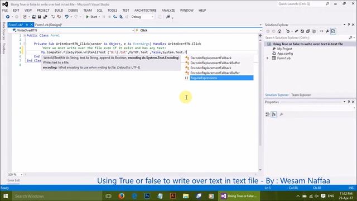357x201 pixels.
Task: Open the Properties panel window position menu
Action: [344, 102]
